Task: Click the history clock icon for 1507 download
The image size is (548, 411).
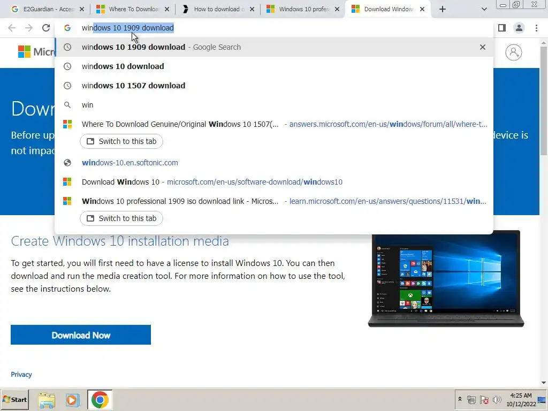Action: pos(67,86)
